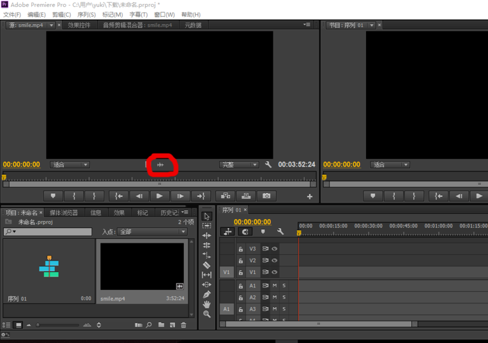Screen dimensions: 488x343
Task: Click Overwrite button in Source monitor
Action: point(246,196)
